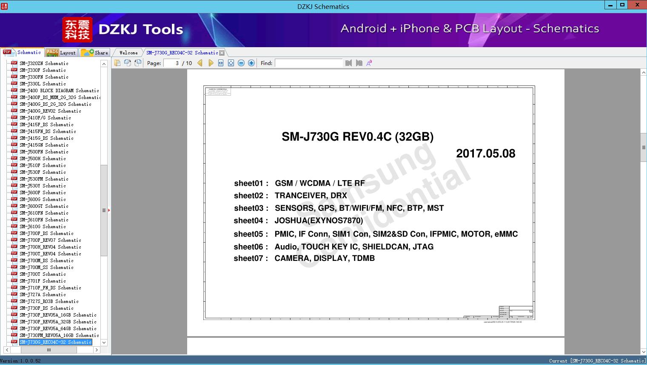Screen dimensions: 647x365
Task: Click PDF icon next to SM-J500FN Schematic
Action: 14,151
